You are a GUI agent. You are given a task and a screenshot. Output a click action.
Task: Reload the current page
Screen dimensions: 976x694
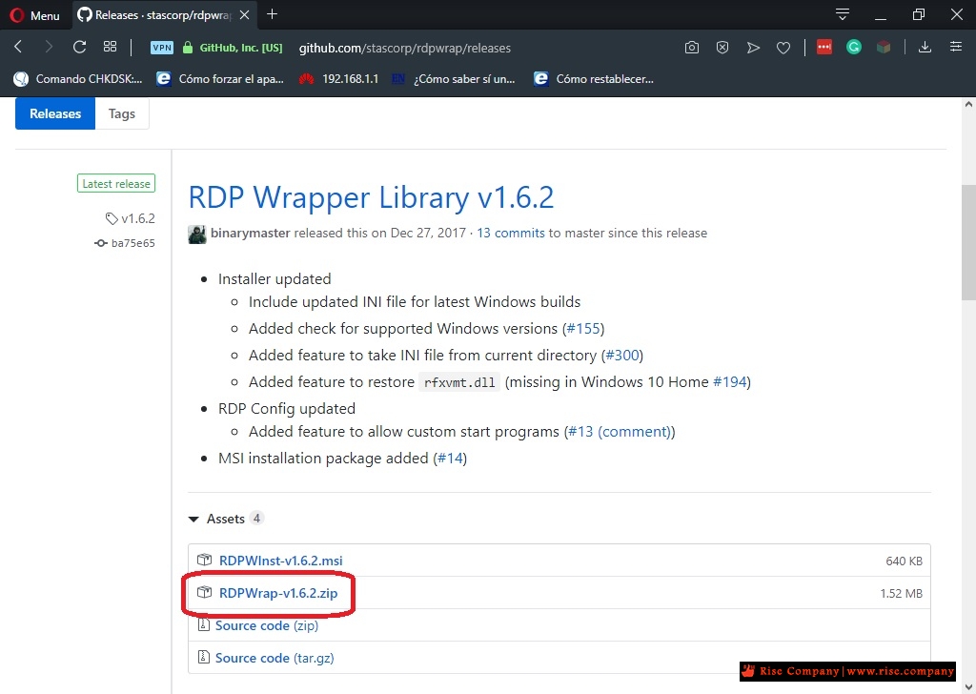(x=79, y=48)
